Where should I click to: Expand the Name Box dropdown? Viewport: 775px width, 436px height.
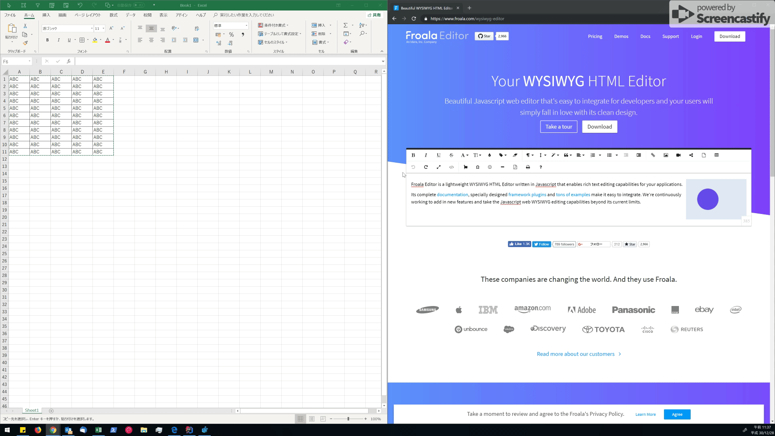tap(29, 61)
